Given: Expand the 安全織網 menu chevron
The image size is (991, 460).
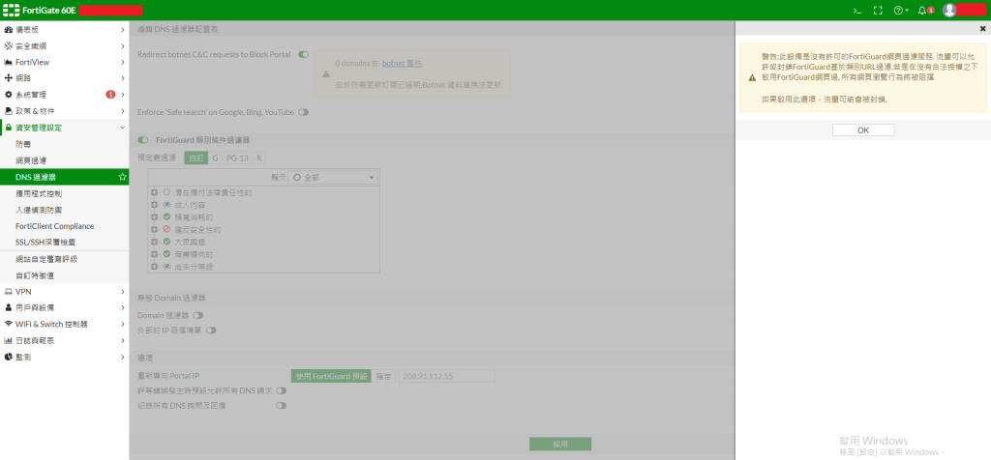Looking at the screenshot, I should 123,46.
